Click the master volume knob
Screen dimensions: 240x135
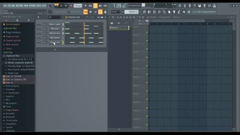tap(50, 6)
